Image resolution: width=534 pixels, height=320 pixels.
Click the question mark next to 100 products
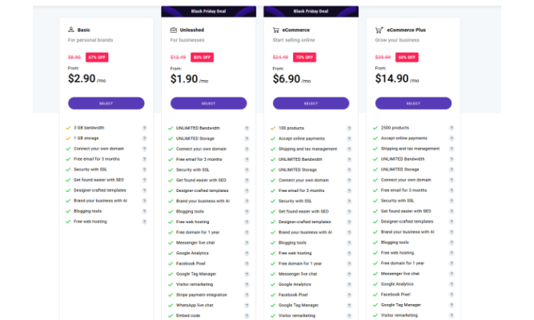(349, 128)
